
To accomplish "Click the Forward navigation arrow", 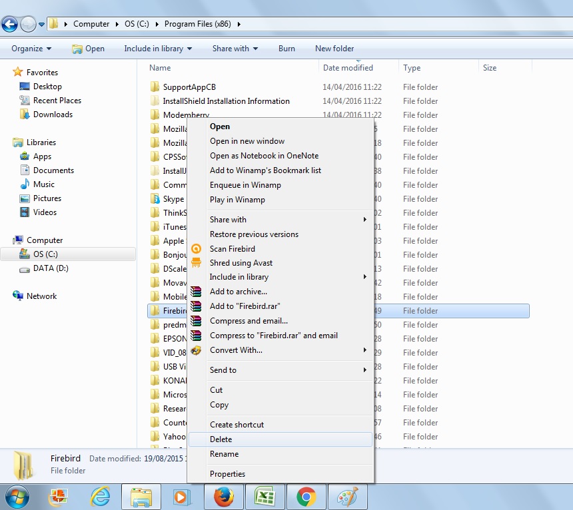I will click(28, 25).
